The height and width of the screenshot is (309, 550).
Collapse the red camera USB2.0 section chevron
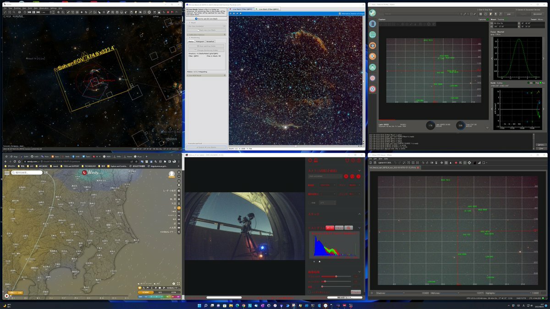[359, 170]
